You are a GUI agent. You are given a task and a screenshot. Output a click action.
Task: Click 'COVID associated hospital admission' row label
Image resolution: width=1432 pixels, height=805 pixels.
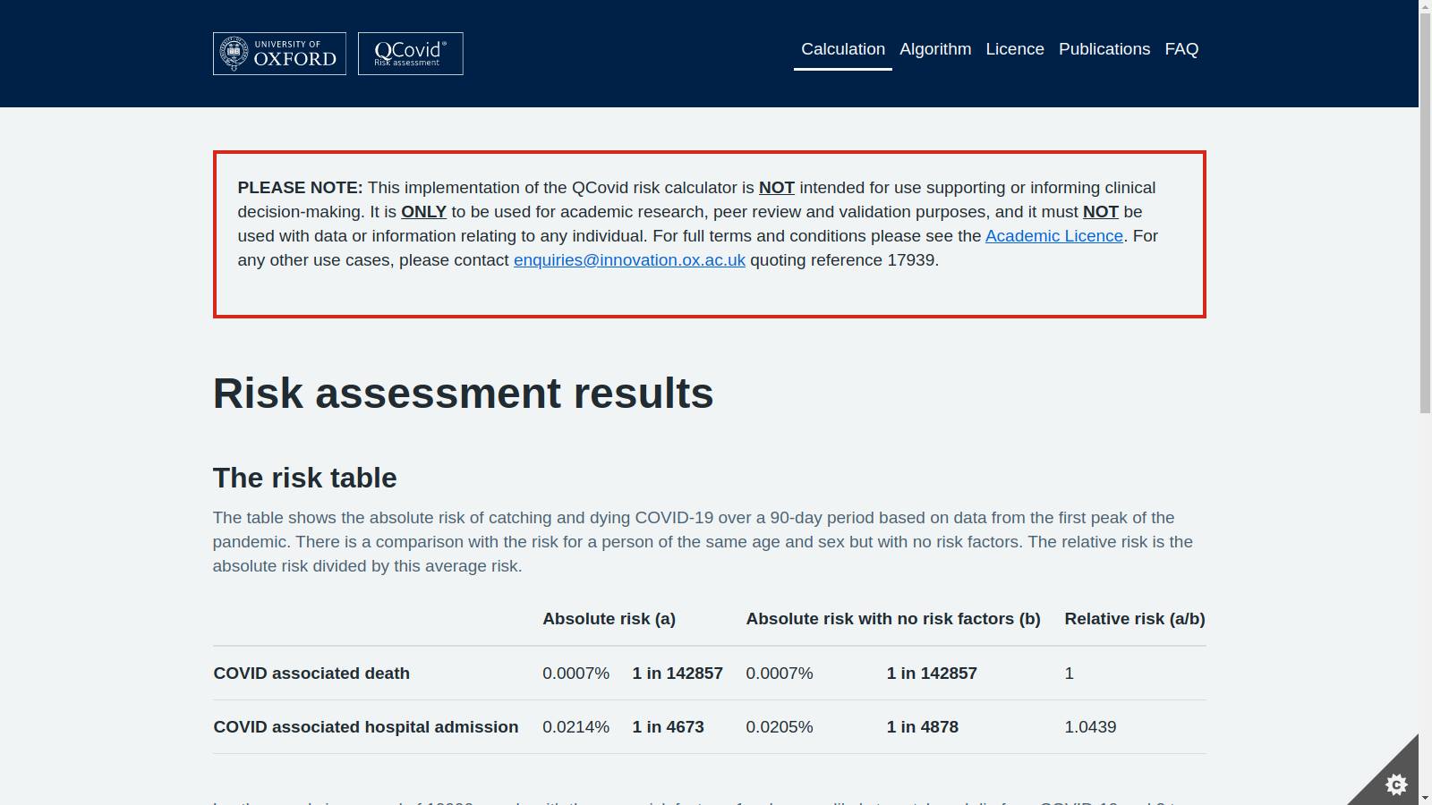click(366, 727)
